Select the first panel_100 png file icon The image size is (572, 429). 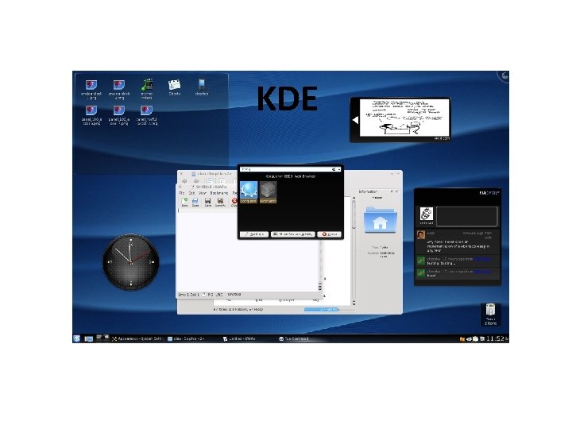tap(91, 115)
